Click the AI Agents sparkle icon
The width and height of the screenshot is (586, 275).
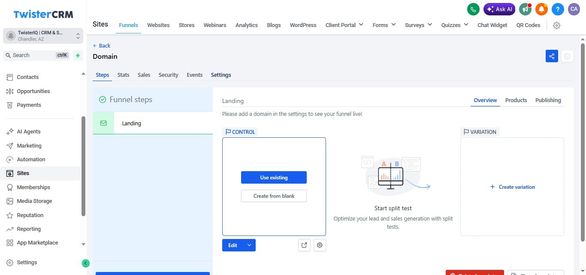pos(10,132)
